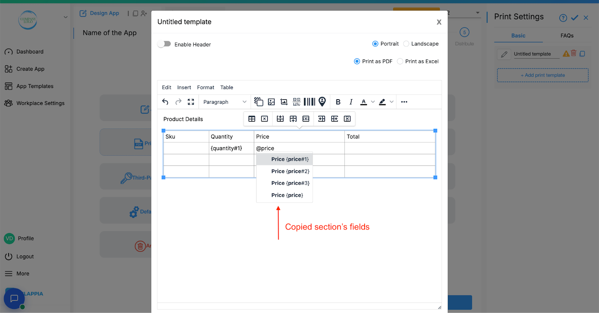Click the page background icon in toolbar
The image size is (599, 313).
tap(259, 102)
